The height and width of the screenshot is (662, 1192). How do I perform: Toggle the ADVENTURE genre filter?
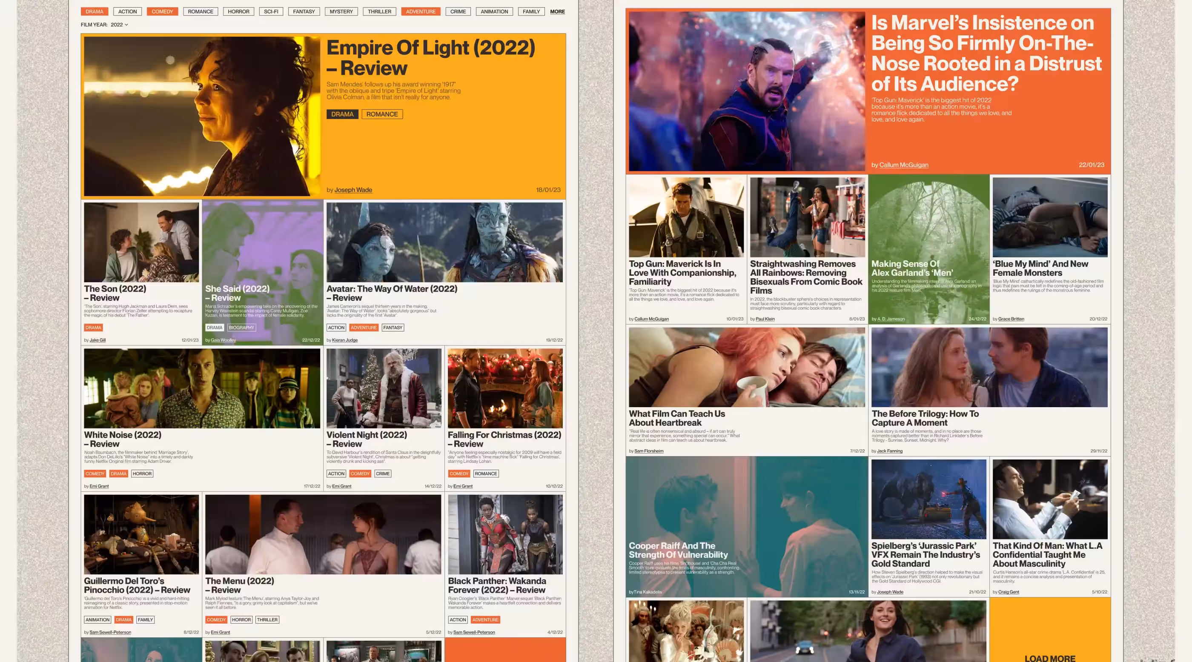click(421, 11)
